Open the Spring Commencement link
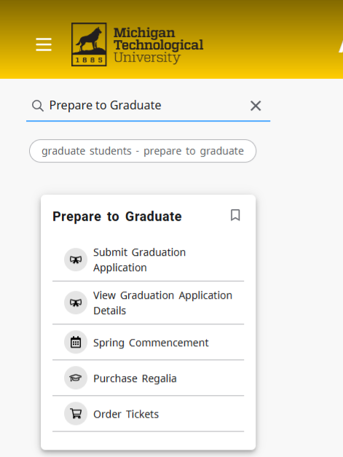 click(x=151, y=343)
